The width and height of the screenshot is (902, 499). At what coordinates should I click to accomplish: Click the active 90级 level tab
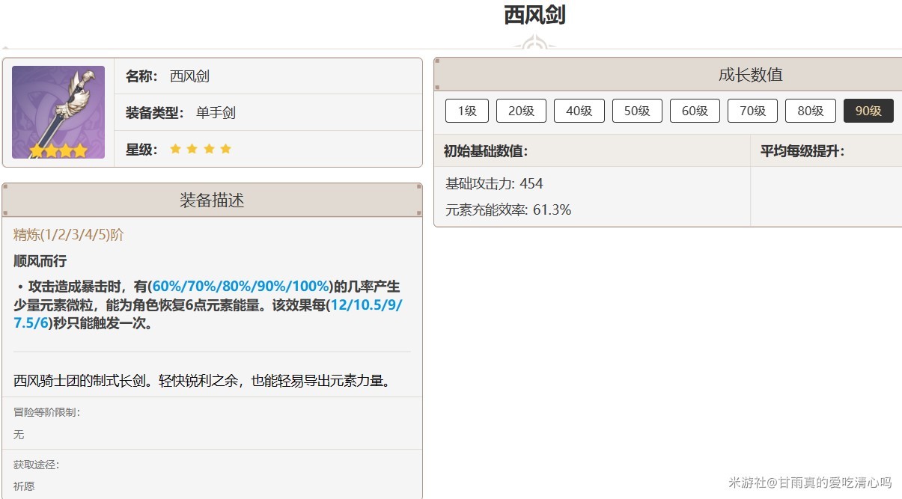point(868,111)
